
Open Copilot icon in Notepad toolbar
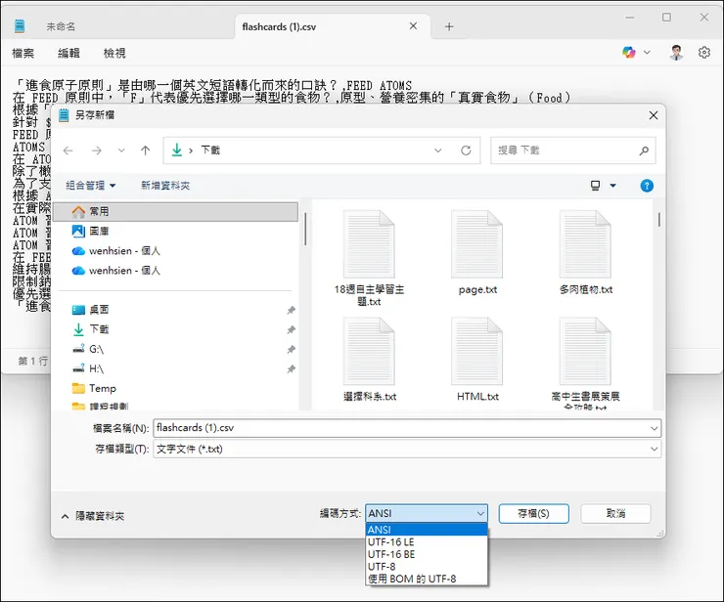pyautogui.click(x=629, y=53)
